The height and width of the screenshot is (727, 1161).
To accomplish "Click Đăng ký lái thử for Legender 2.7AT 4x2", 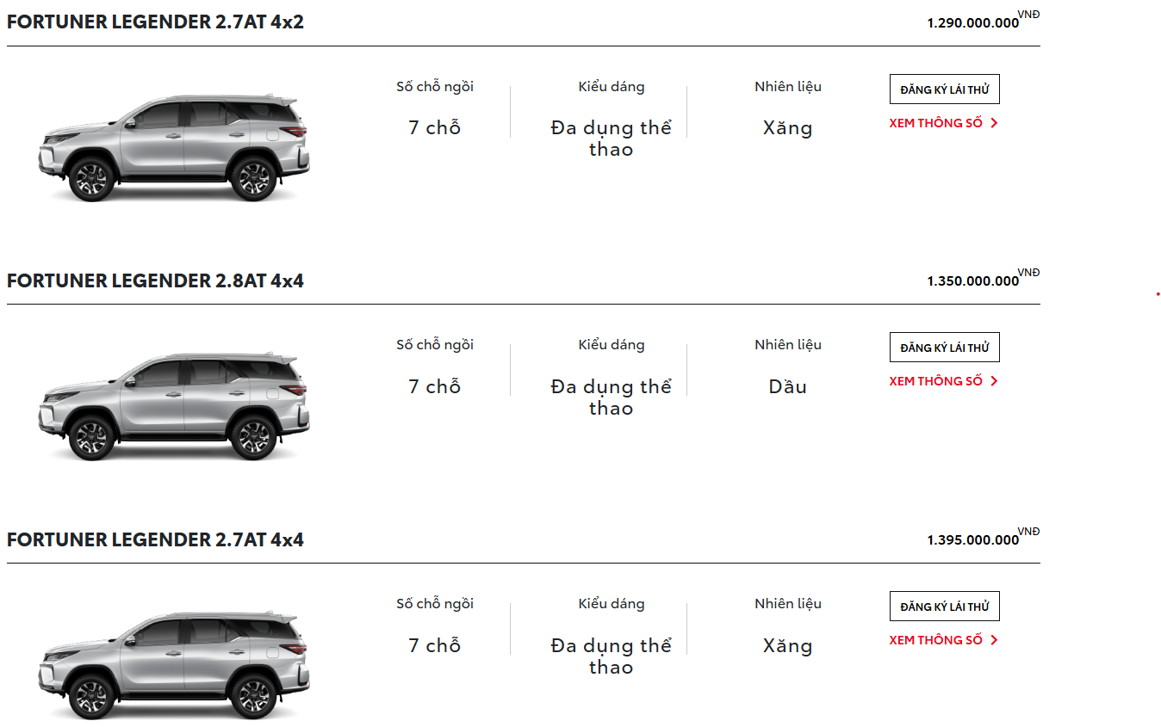I will 944,89.
